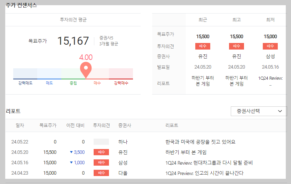Click the 강력매도 segment of rating bar

click(25, 73)
